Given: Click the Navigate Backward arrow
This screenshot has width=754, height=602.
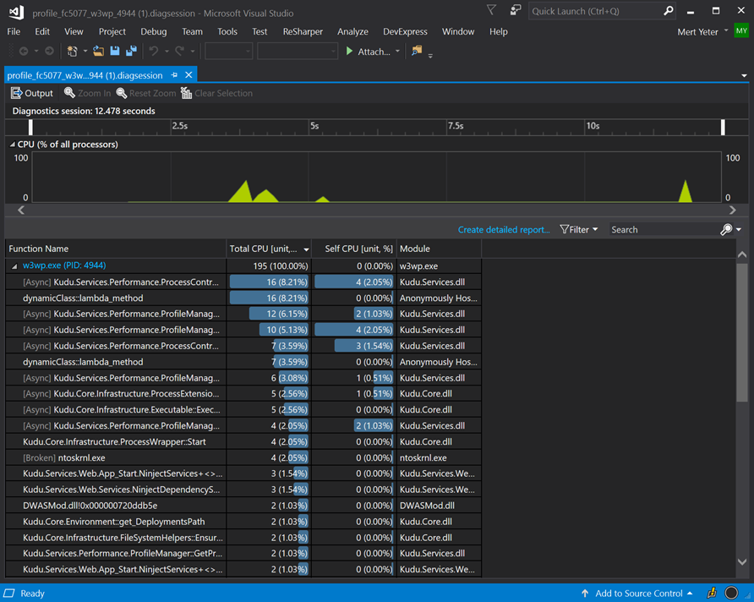Looking at the screenshot, I should pos(24,51).
